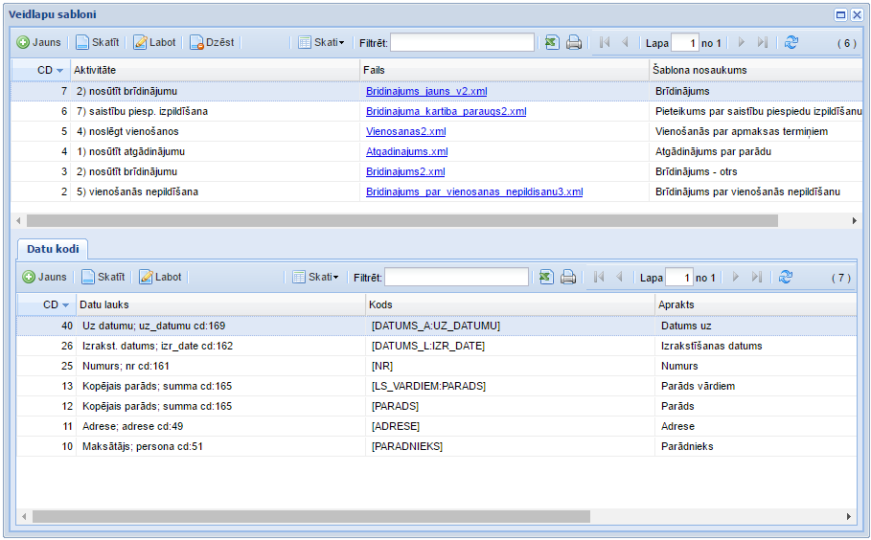The width and height of the screenshot is (871, 540).
Task: Go to next page in top grid
Action: click(x=741, y=42)
